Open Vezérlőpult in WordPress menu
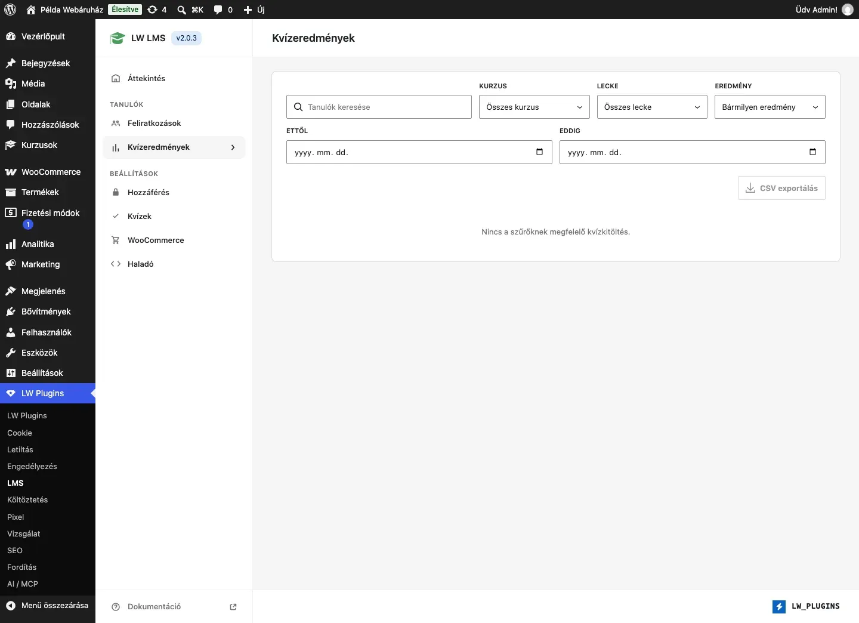859x623 pixels. [x=48, y=36]
